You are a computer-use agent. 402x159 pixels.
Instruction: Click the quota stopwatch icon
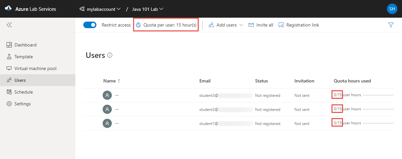(x=138, y=25)
